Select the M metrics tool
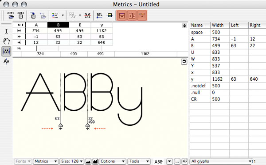 click(7, 51)
